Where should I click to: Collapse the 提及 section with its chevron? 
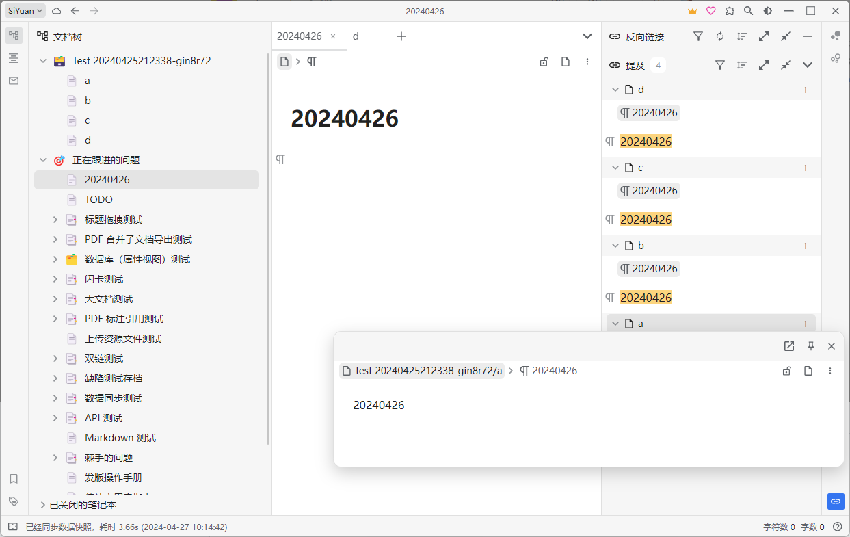pyautogui.click(x=808, y=65)
